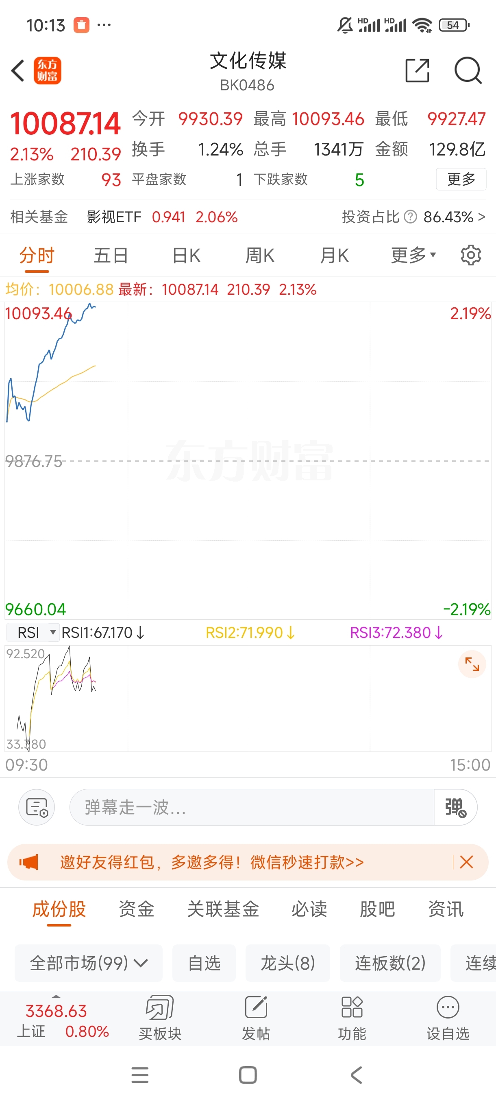Tap the 更多 button for quote details

(x=461, y=179)
